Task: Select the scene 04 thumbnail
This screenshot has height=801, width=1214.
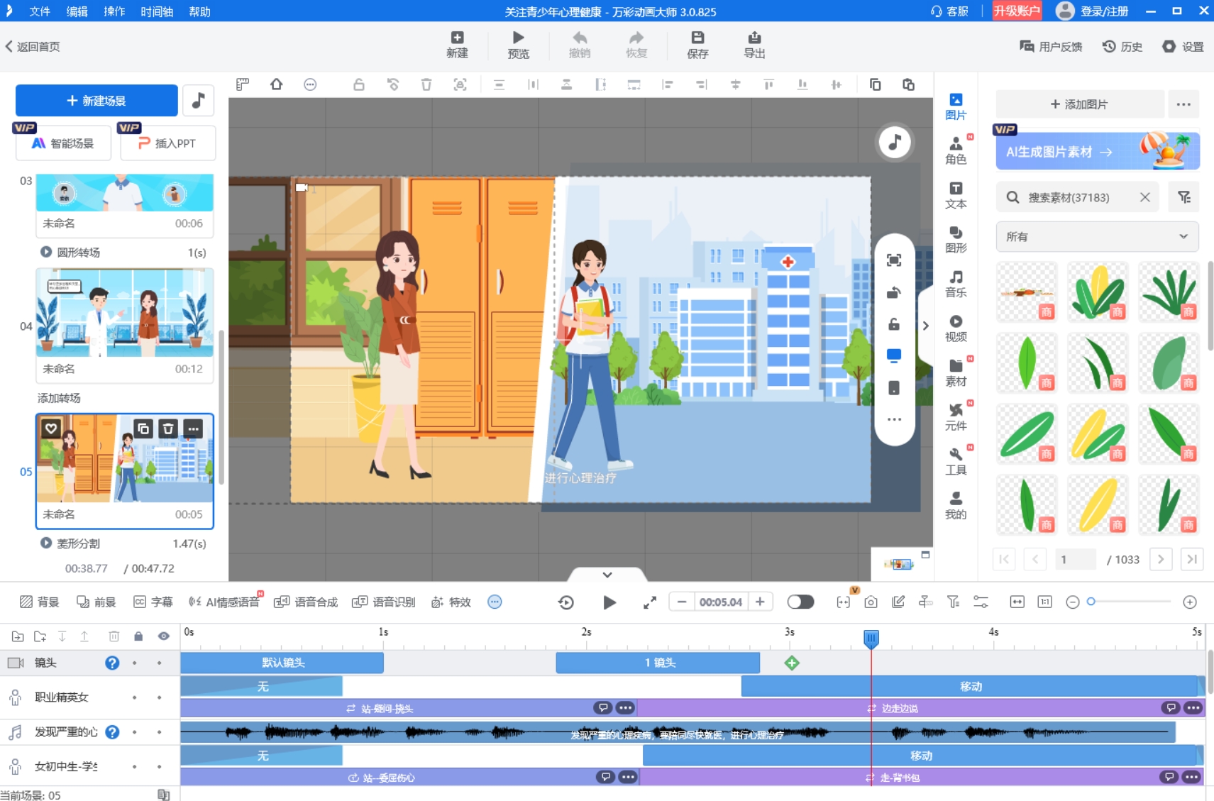Action: (x=125, y=313)
